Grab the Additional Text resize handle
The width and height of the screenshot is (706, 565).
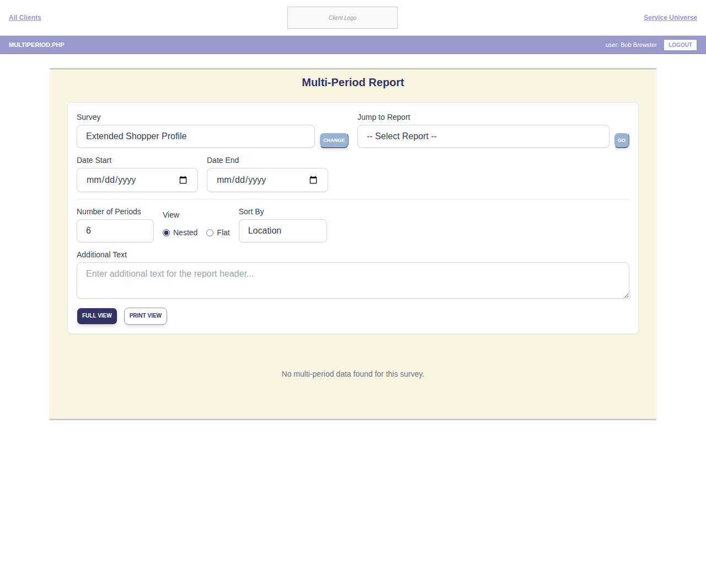tap(626, 295)
